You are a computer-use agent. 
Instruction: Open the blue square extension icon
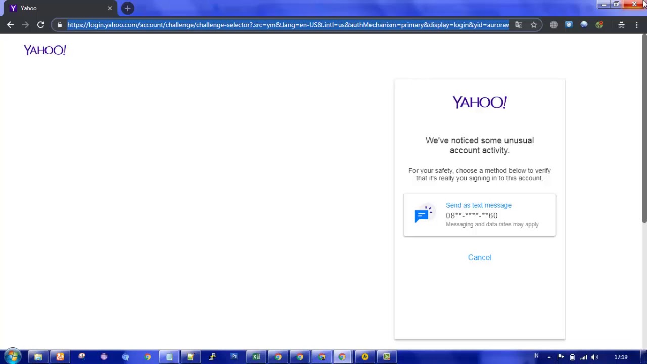[x=569, y=25]
